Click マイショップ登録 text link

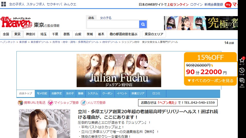point(66,103)
